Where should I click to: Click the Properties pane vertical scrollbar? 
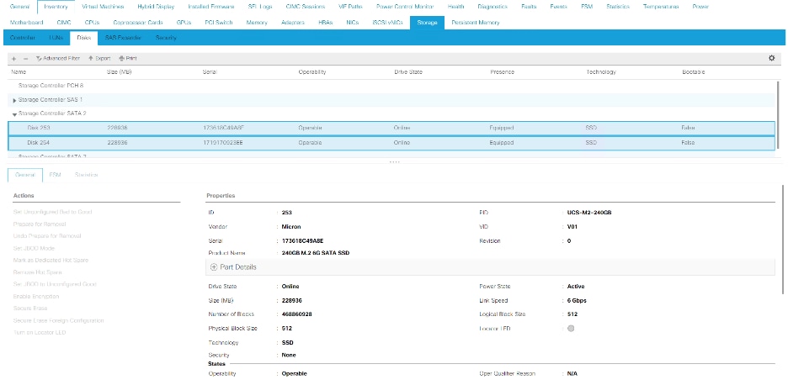coord(782,240)
